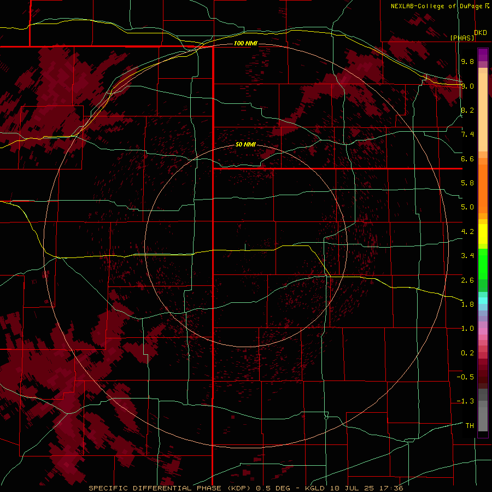Screen dimensions: 492x492
Task: Click the 0.2 scale value
Action: coord(467,353)
